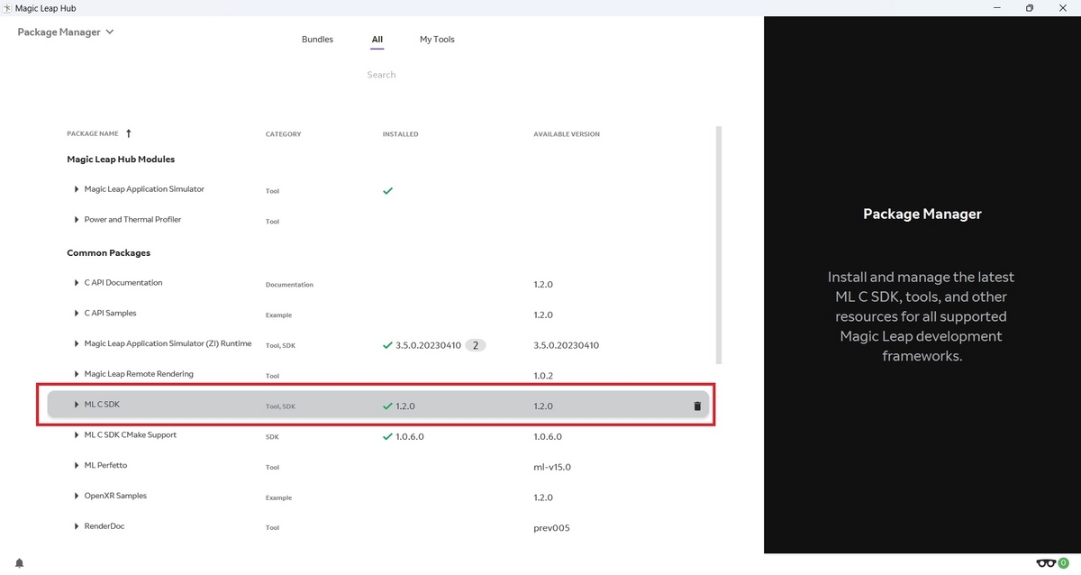The height and width of the screenshot is (575, 1081).
Task: Sort by Package Name column arrow
Action: [128, 133]
